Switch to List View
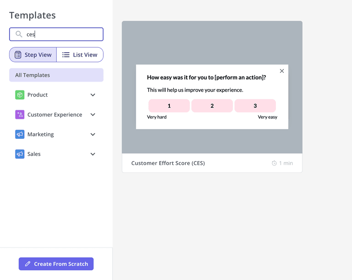 pyautogui.click(x=80, y=54)
